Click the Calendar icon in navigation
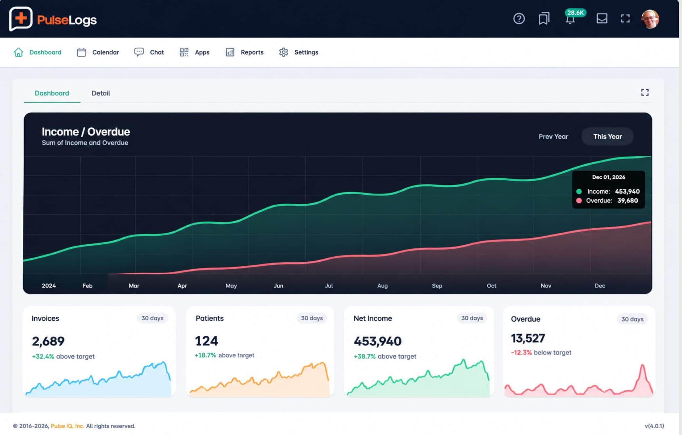This screenshot has height=435, width=682. click(81, 52)
